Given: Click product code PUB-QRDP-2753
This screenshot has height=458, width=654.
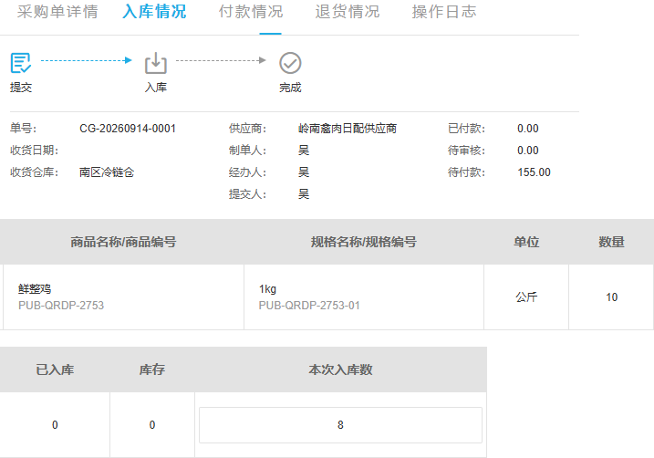Looking at the screenshot, I should (x=61, y=306).
